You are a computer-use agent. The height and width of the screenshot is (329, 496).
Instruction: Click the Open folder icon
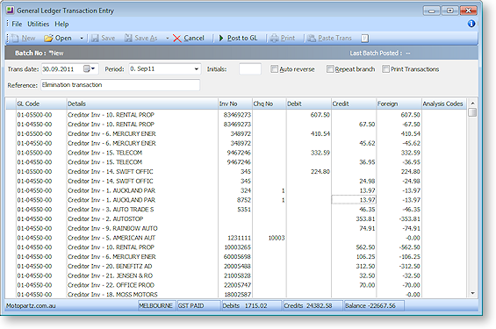[48, 39]
